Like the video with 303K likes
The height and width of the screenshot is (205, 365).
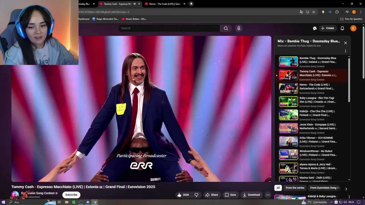coord(183,195)
